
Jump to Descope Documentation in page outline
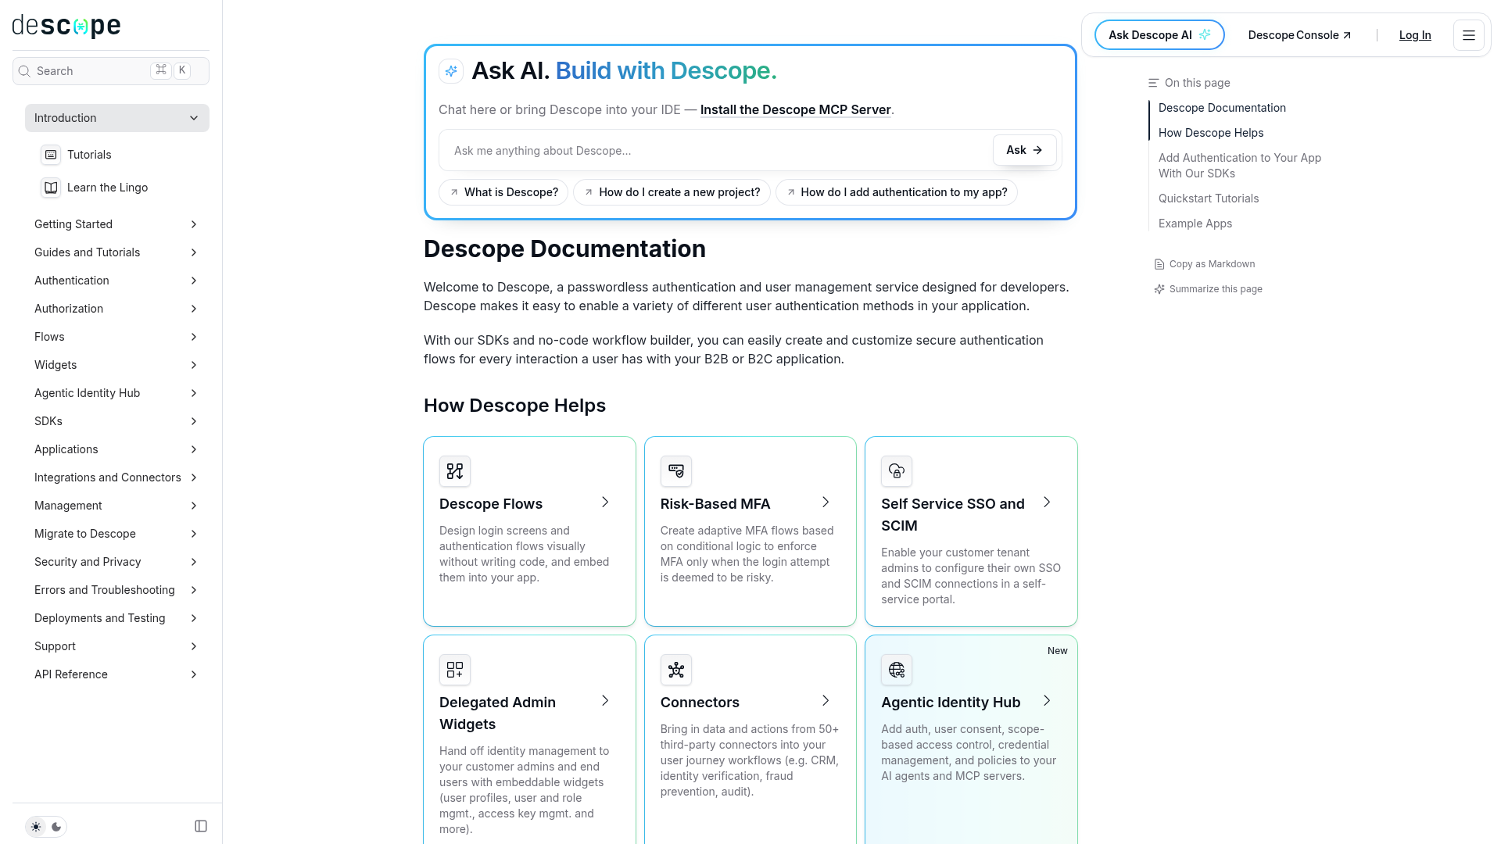1222,108
